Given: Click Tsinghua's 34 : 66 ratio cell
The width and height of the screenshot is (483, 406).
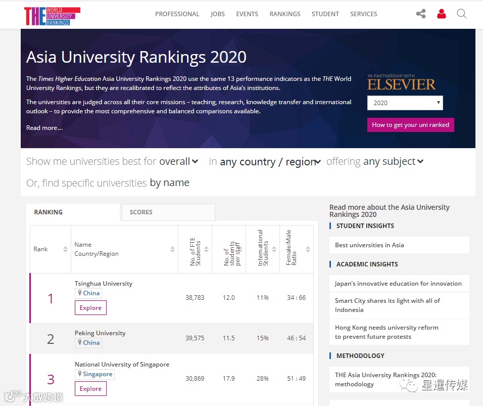Looking at the screenshot, I should 297,297.
